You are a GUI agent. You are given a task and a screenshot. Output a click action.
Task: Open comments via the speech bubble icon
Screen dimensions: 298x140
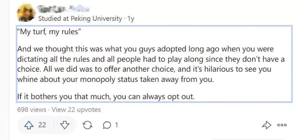pos(107,125)
